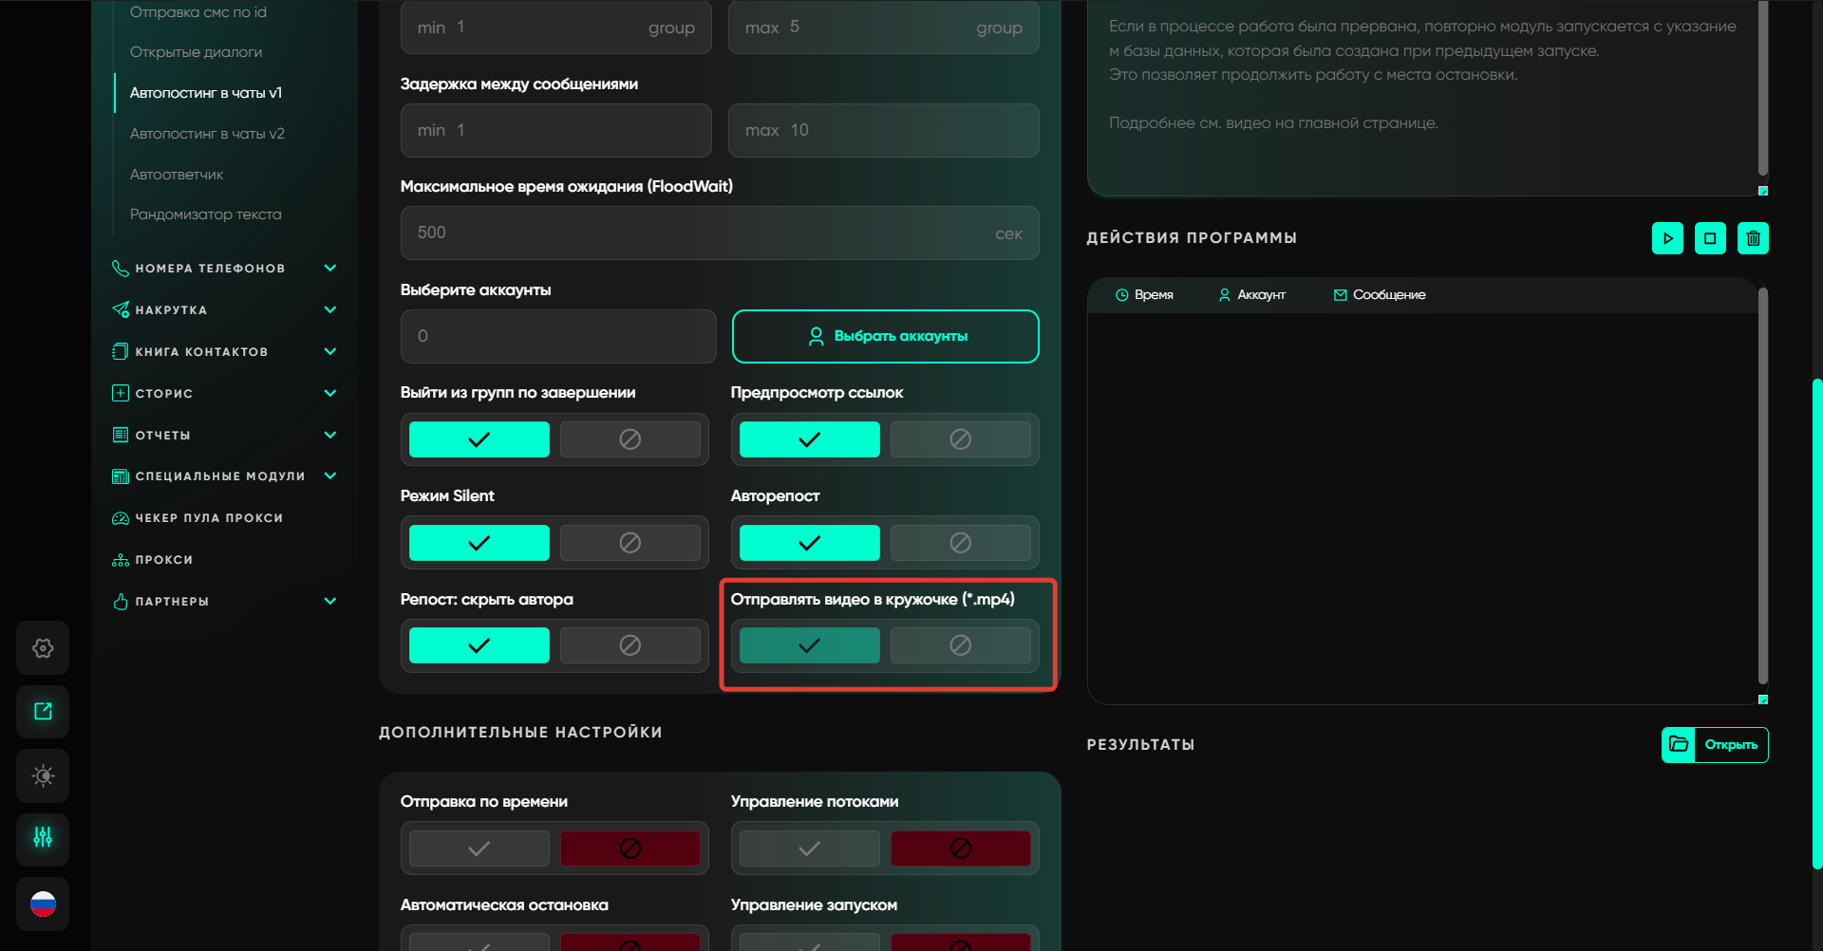Click the Выбрать аккаунты button
The width and height of the screenshot is (1823, 951).
click(885, 336)
